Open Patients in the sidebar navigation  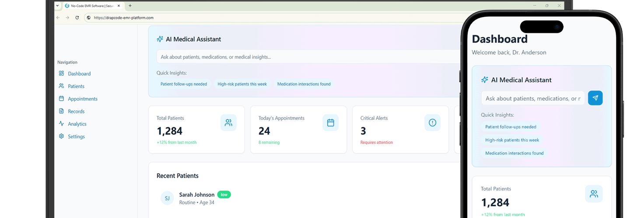tap(76, 86)
